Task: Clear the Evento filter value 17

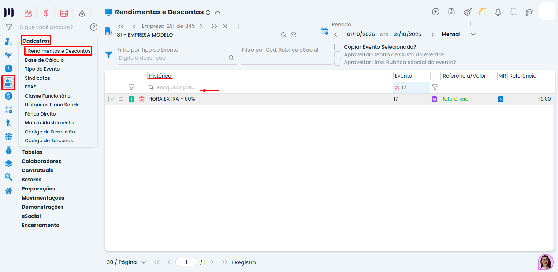Action: coord(397,88)
